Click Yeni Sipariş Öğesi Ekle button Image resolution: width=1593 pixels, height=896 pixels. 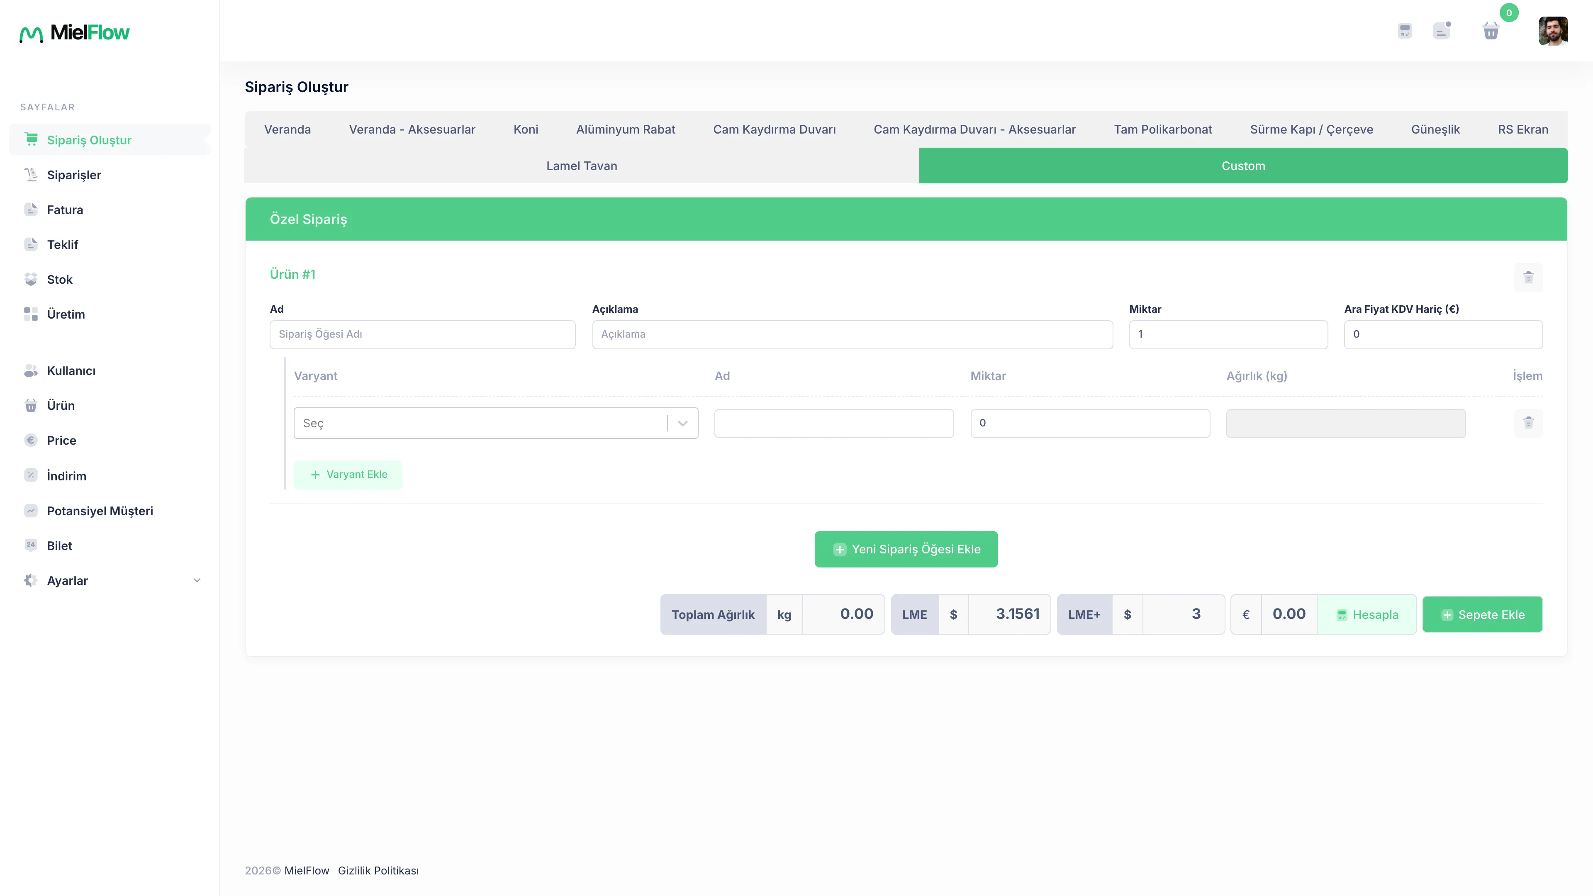coord(906,549)
